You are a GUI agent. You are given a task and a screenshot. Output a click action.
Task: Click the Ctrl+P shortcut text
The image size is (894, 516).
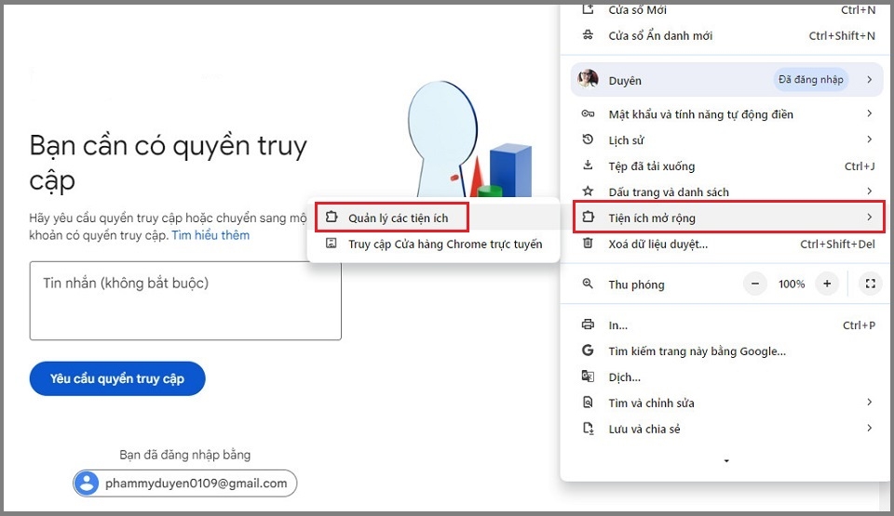[859, 325]
